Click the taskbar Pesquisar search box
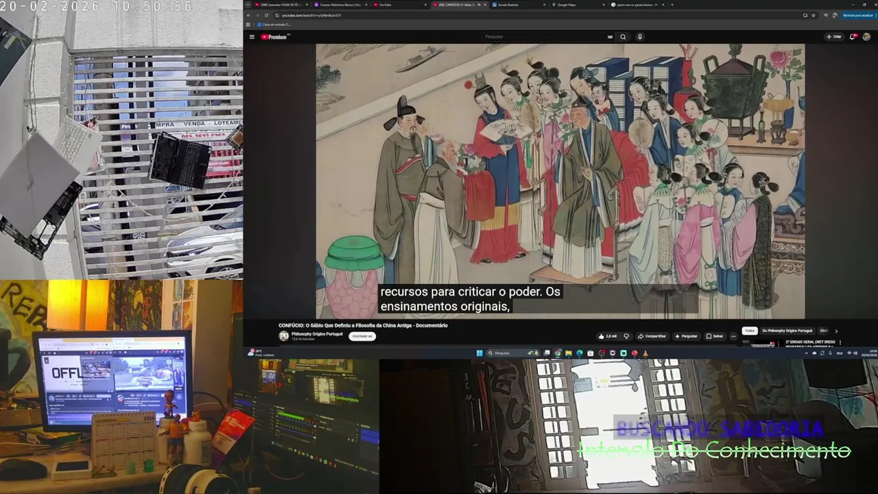 coord(513,353)
